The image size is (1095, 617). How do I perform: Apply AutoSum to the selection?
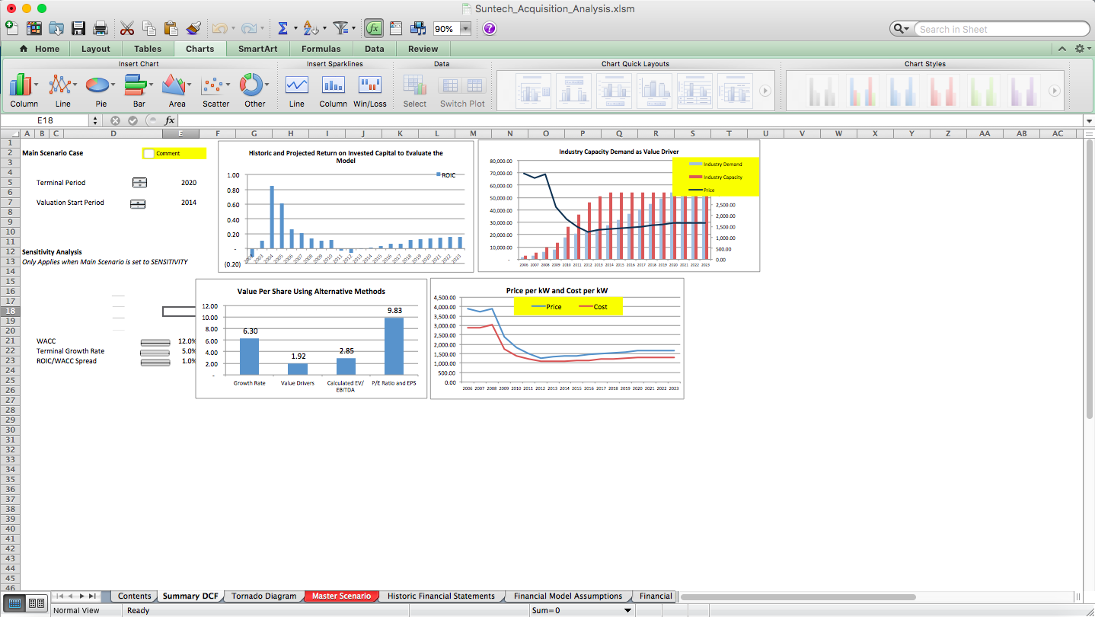[x=284, y=27]
